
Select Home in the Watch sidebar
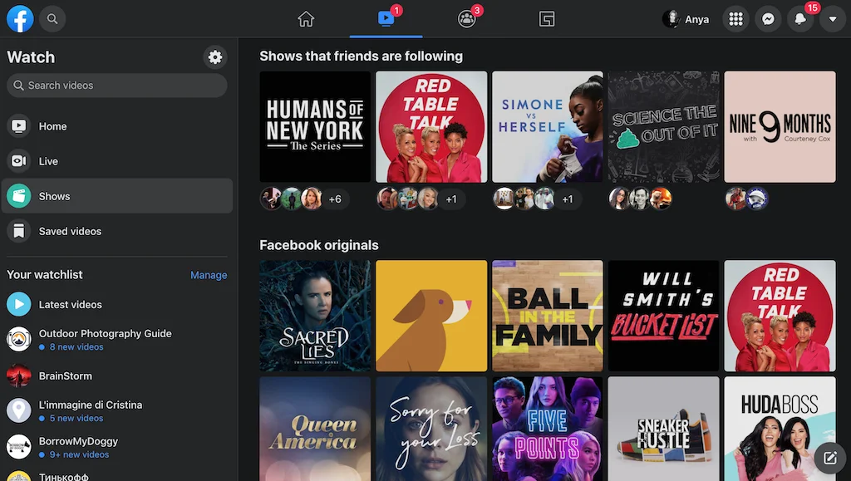click(116, 126)
